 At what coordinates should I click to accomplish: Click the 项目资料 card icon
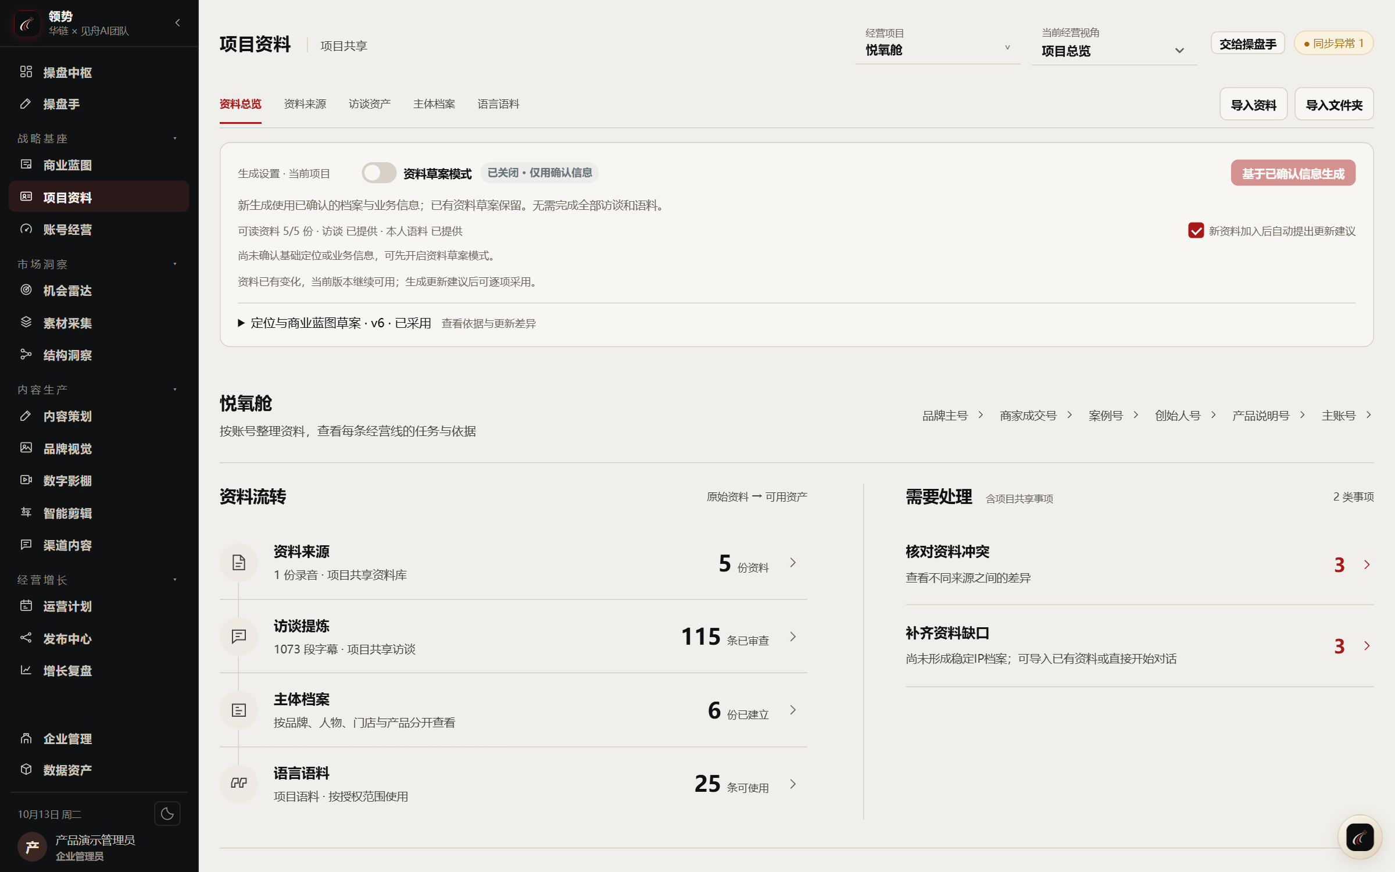tap(26, 196)
